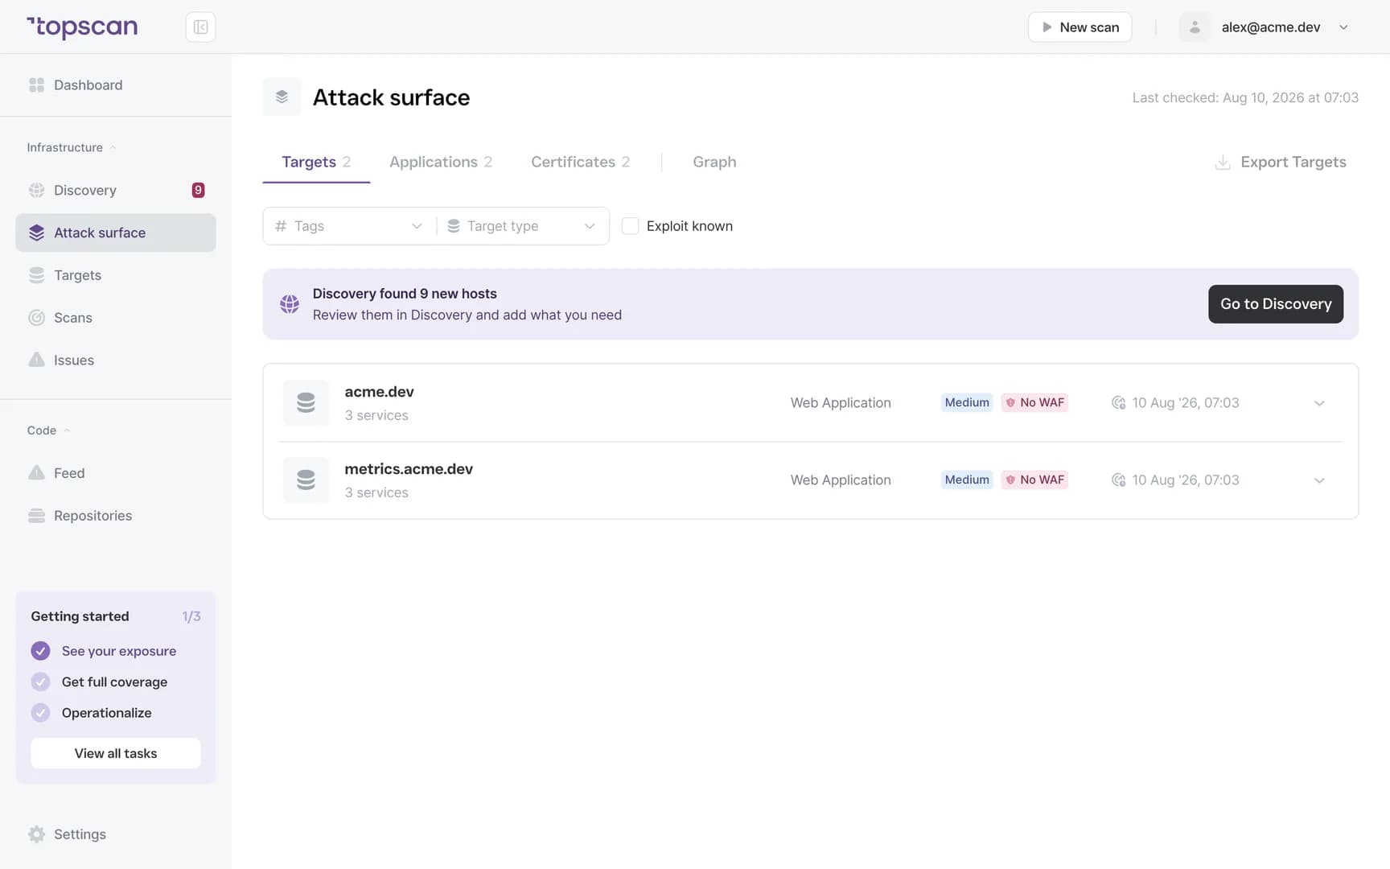Click the View all tasks button
Screen dimensions: 1390x869
pyautogui.click(x=116, y=753)
